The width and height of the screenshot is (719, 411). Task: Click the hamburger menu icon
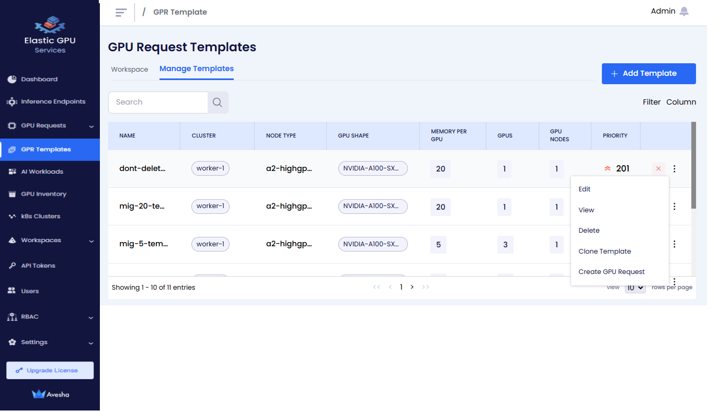[x=121, y=12]
